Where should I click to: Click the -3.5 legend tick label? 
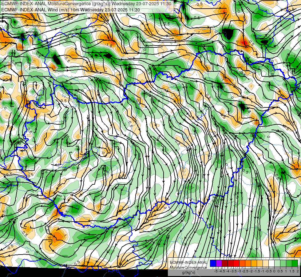(x=233, y=271)
